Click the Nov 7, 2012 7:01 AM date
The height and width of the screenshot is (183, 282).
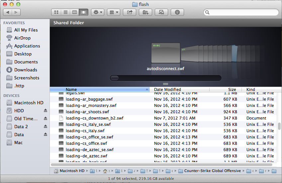pos(175,118)
